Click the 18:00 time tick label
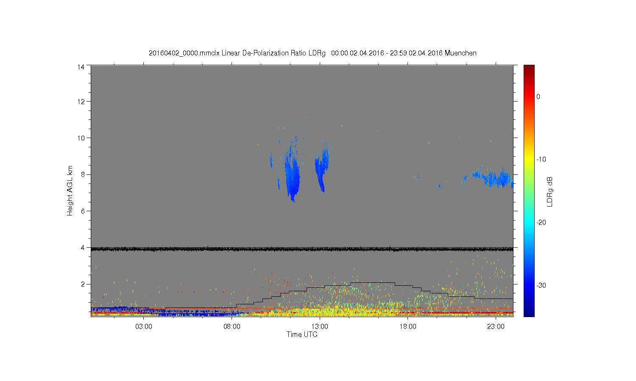636x381 pixels. [408, 327]
